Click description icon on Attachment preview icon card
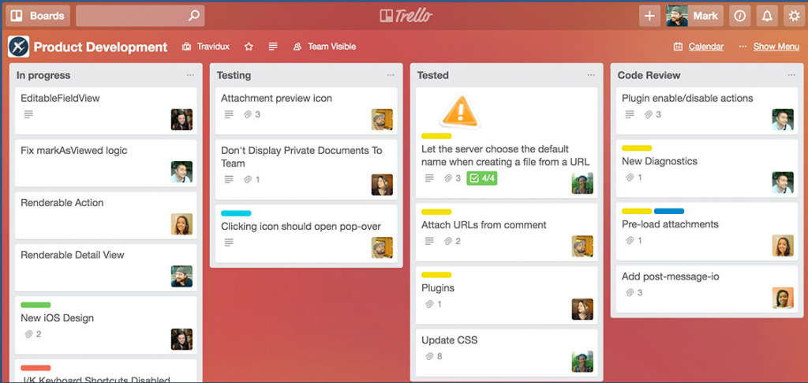The height and width of the screenshot is (383, 808). point(229,115)
